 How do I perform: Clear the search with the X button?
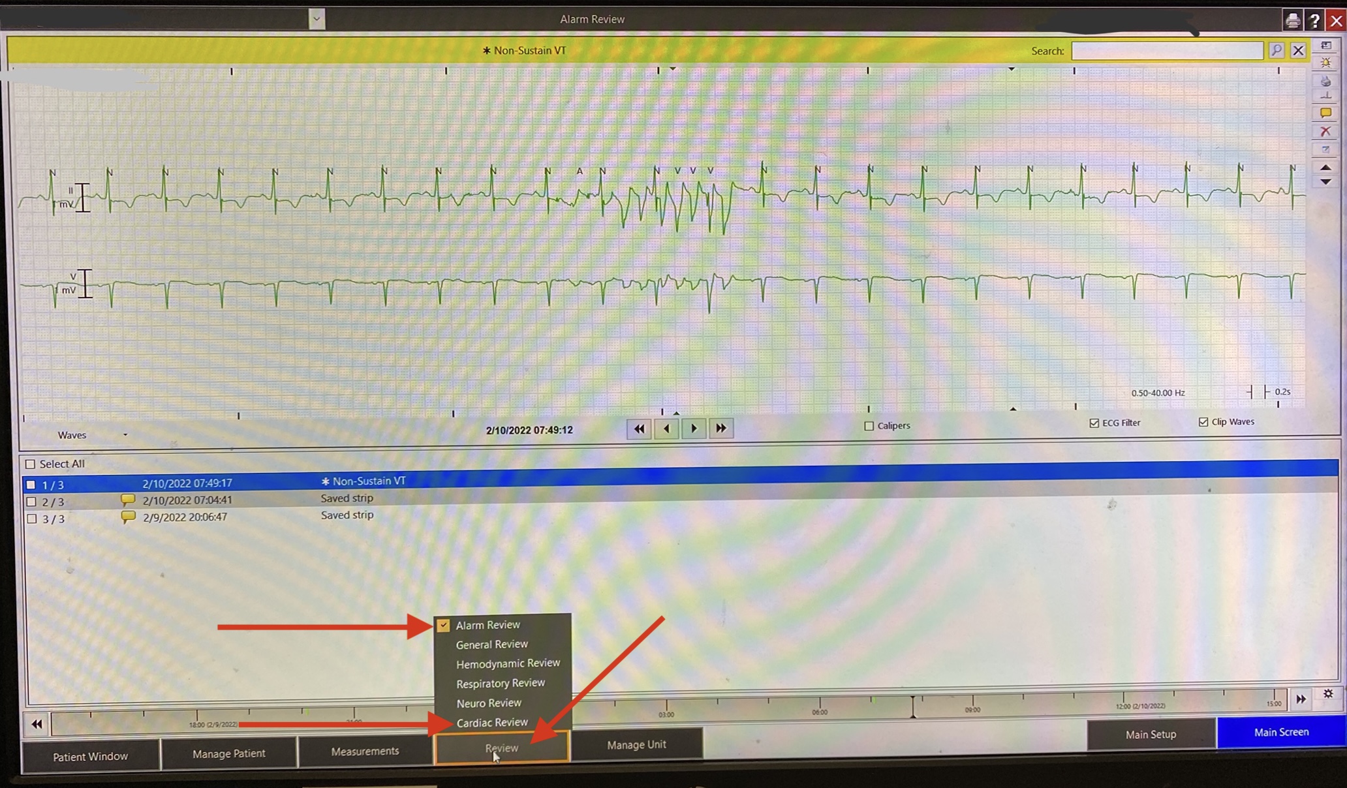(1298, 50)
